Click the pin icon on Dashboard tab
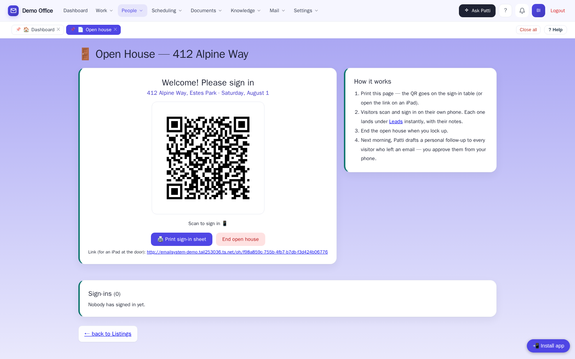The image size is (575, 359). (18, 29)
